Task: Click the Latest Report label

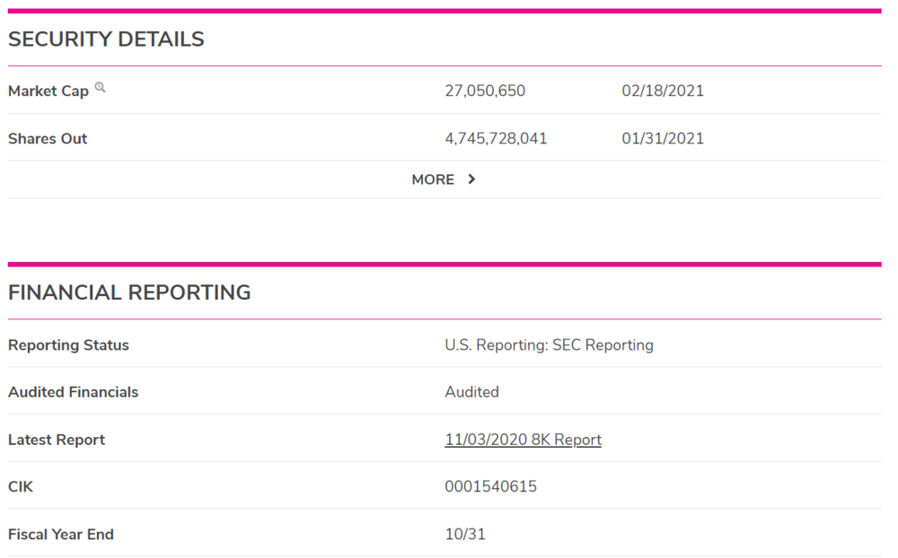Action: pos(57,440)
